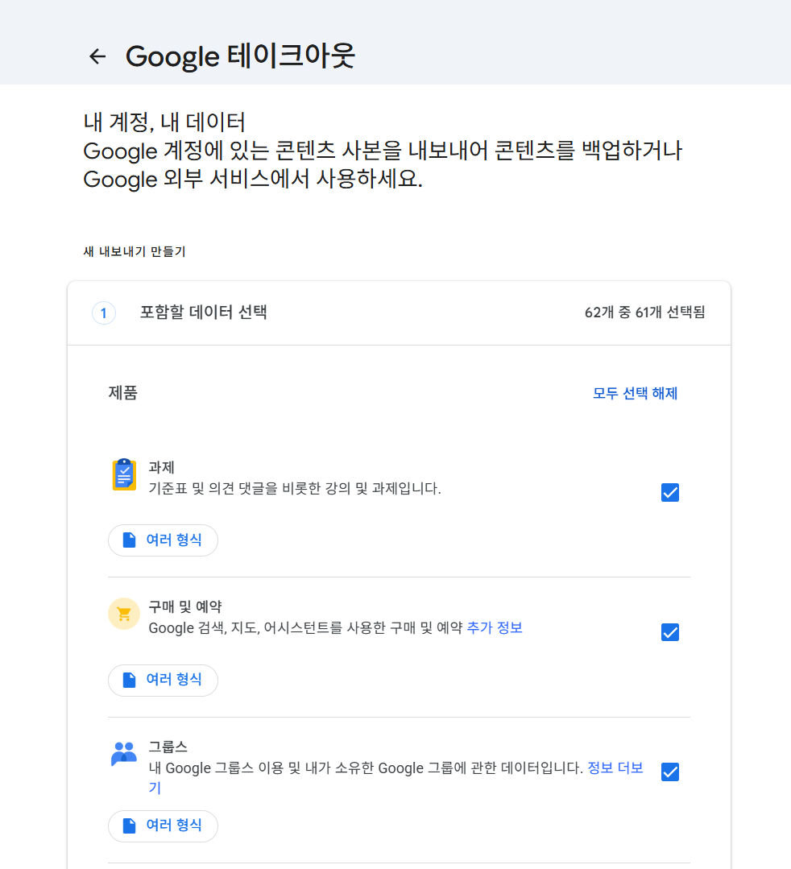The height and width of the screenshot is (869, 791).
Task: Open 여러 형식 button under 그룹스
Action: (x=163, y=826)
